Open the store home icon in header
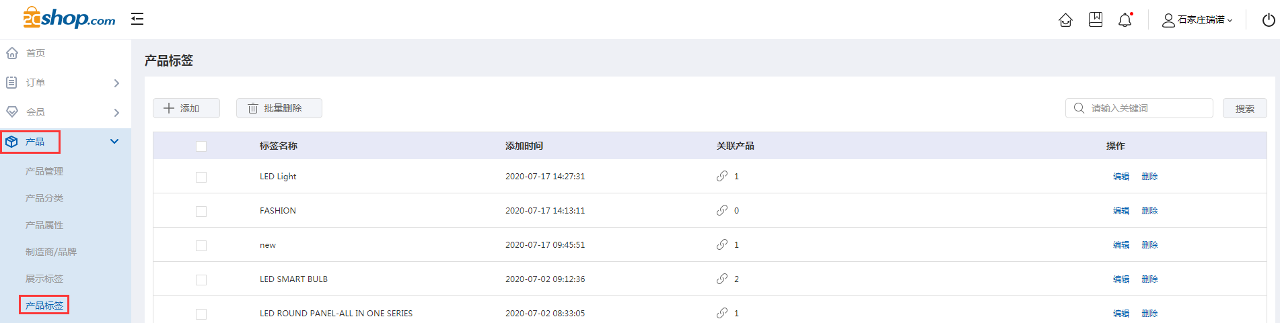This screenshot has height=323, width=1280. (1065, 20)
